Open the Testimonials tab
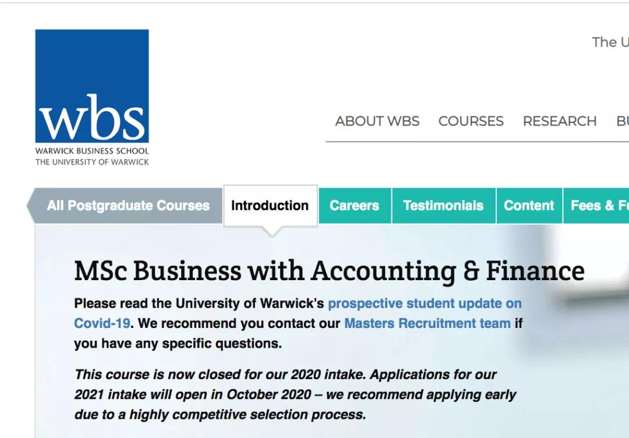The image size is (629, 438). [x=443, y=206]
